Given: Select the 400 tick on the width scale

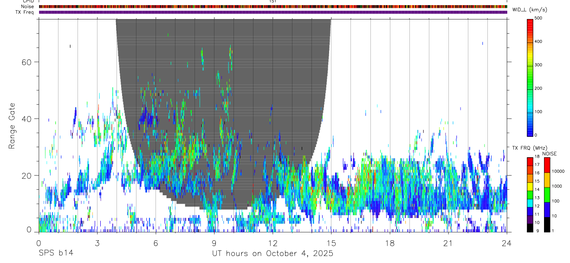Looking at the screenshot, I should tap(539, 41).
